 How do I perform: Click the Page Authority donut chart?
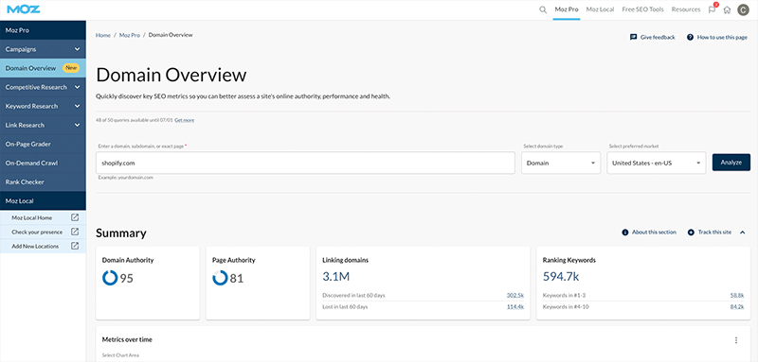tap(220, 278)
